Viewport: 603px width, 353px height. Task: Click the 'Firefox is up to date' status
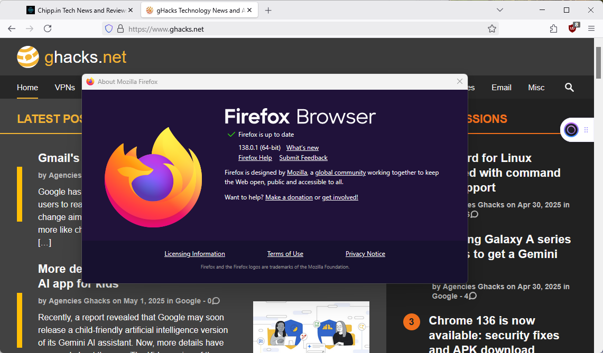266,135
